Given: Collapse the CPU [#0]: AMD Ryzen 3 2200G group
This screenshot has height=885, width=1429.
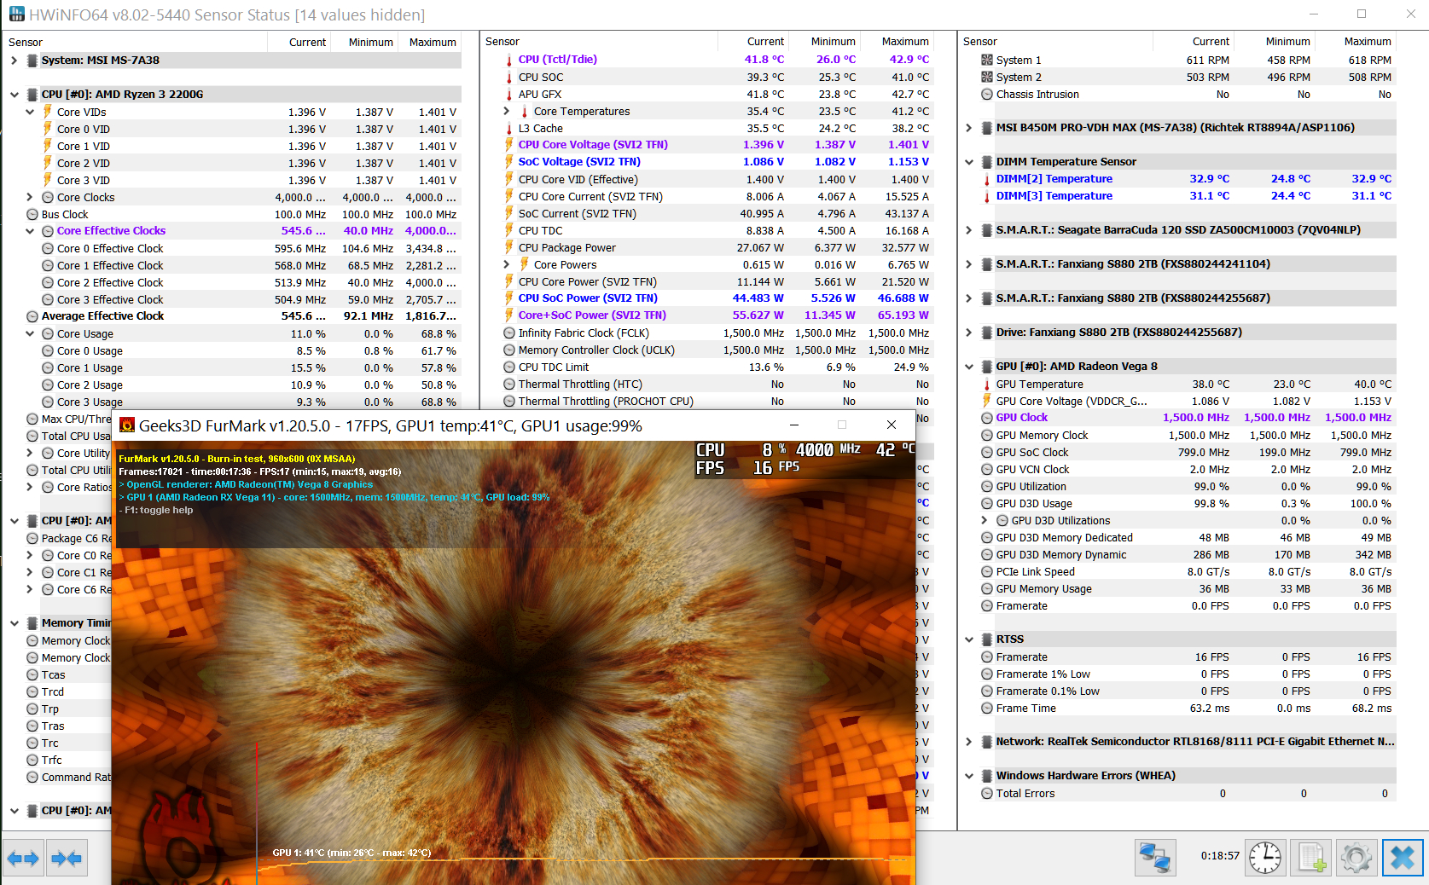Looking at the screenshot, I should tap(14, 95).
